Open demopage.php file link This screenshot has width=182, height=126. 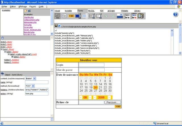pyautogui.click(x=30, y=22)
